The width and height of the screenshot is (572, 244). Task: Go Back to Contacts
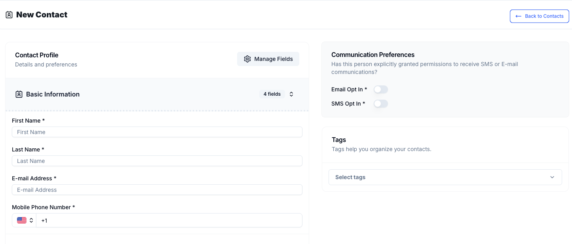pos(539,16)
